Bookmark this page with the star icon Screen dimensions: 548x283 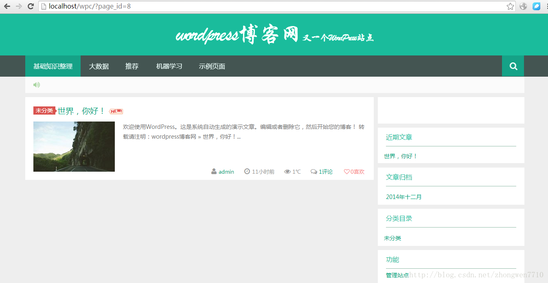point(510,6)
